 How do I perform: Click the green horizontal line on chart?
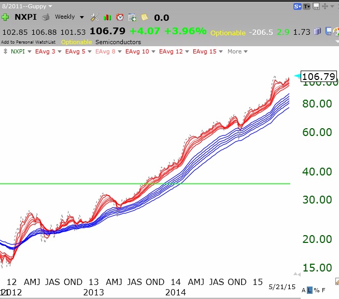(x=145, y=184)
